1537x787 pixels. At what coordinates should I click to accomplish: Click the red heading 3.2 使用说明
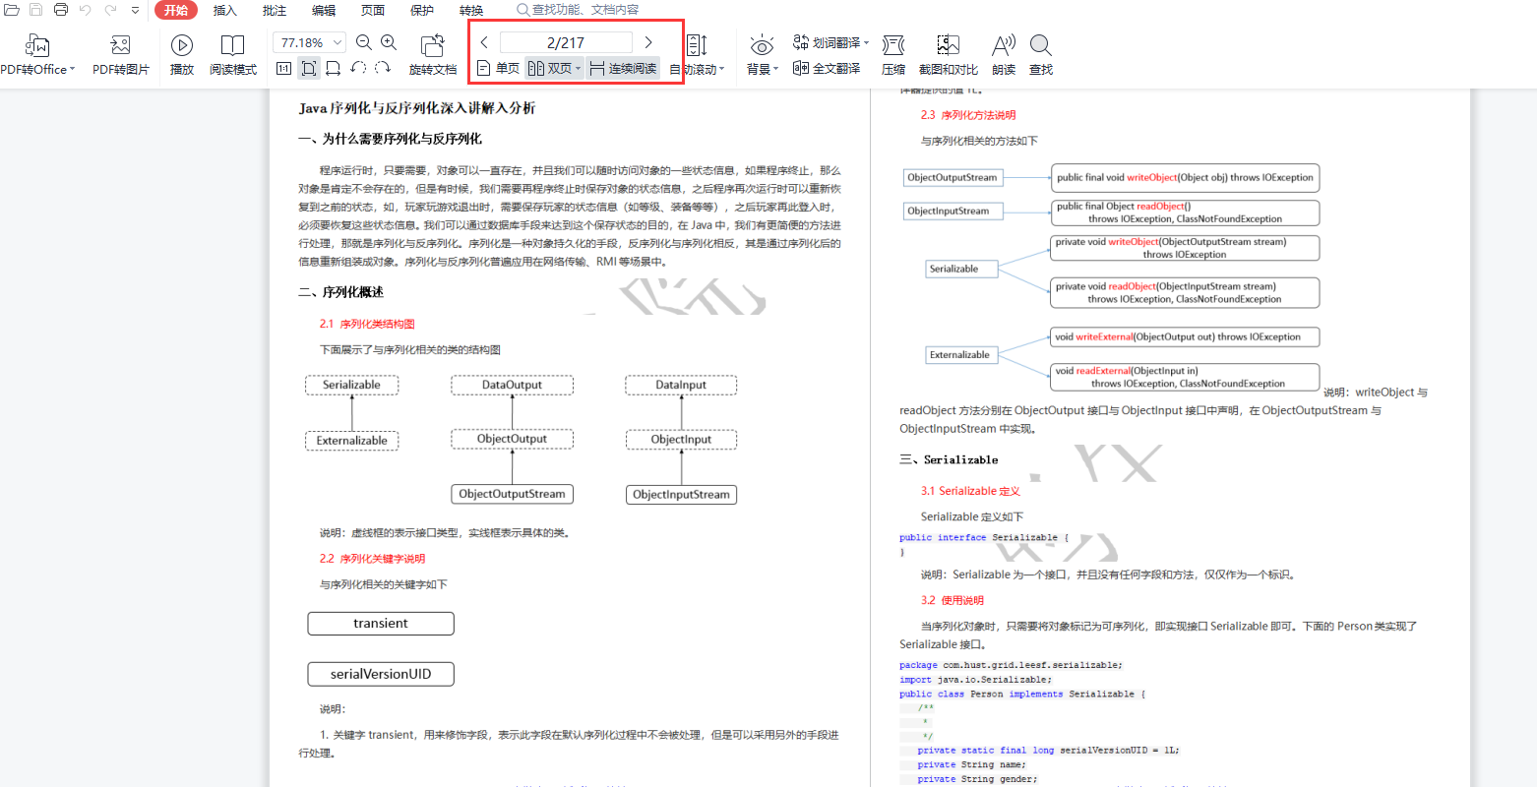pos(953,600)
